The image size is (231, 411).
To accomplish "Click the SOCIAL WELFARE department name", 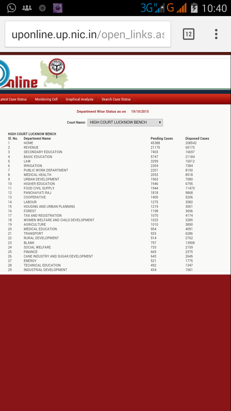I will pyautogui.click(x=37, y=248).
